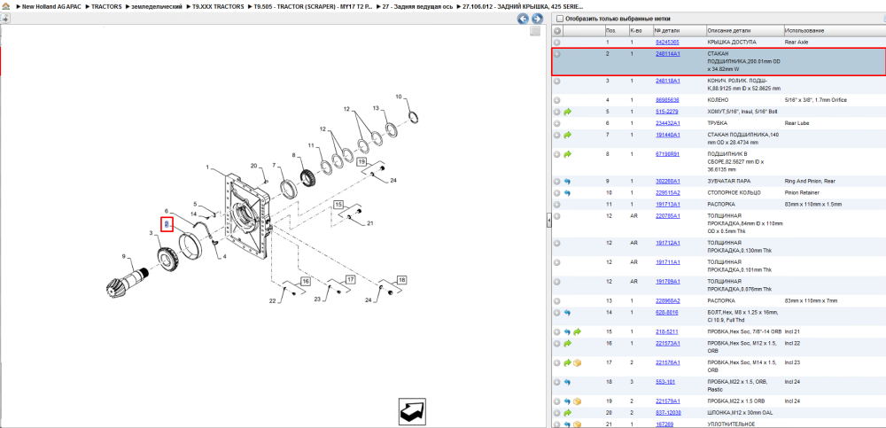This screenshot has width=886, height=428.
Task: Select callout 9 pinion gear label in diagram
Action: (124, 257)
